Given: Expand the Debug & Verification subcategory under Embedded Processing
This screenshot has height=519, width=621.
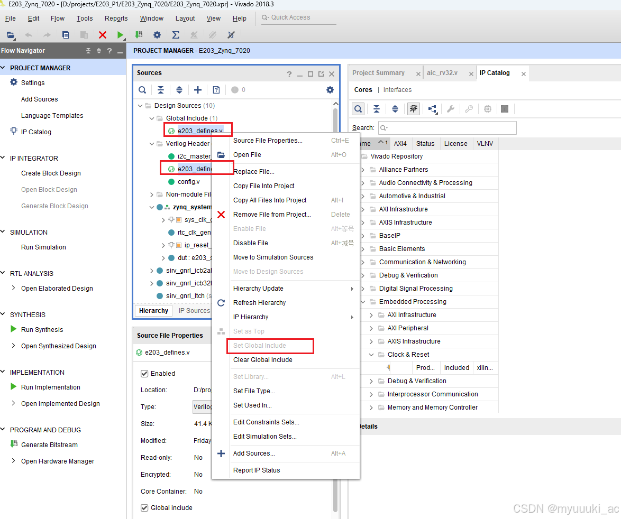Looking at the screenshot, I should pyautogui.click(x=371, y=381).
